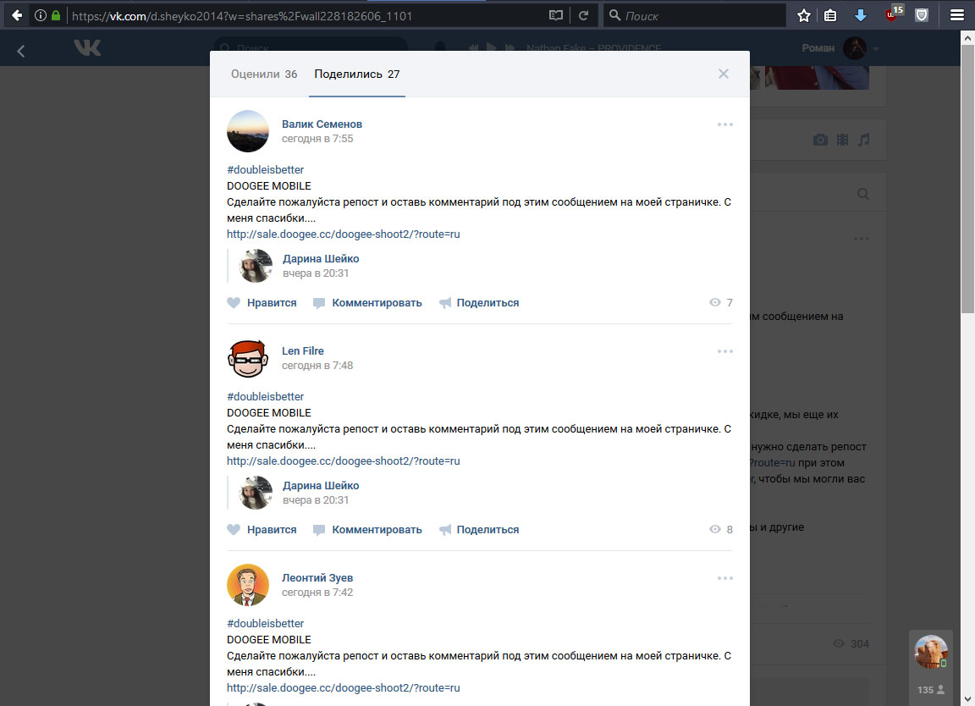Open the friends online counter 135
The image size is (975, 706).
[x=931, y=690]
